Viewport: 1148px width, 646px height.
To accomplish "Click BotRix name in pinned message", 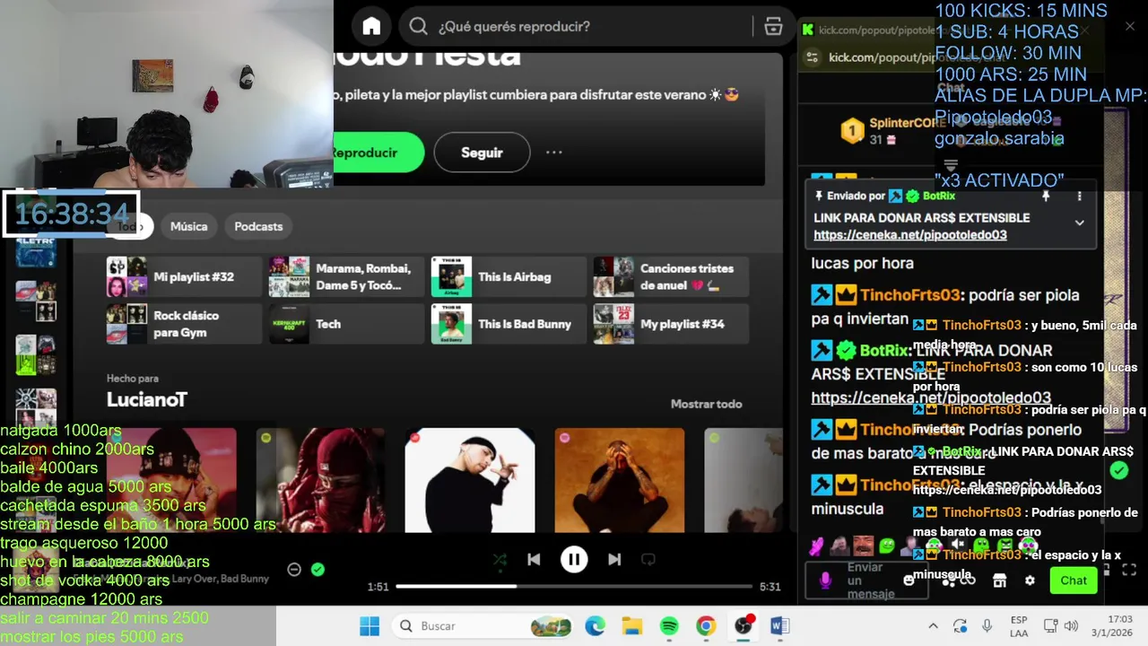I will [x=939, y=196].
